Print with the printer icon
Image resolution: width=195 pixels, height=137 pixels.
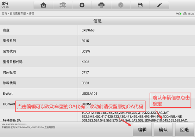pos(101,5)
